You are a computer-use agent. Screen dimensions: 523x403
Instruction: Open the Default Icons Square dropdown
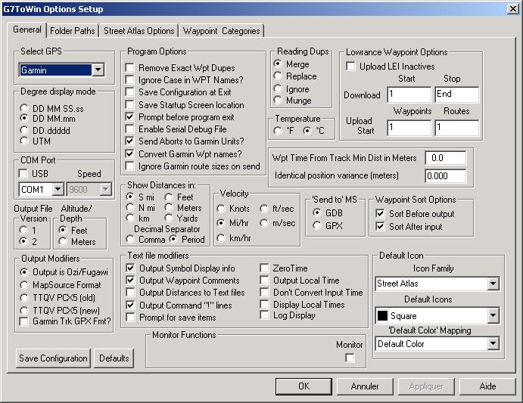click(x=493, y=315)
